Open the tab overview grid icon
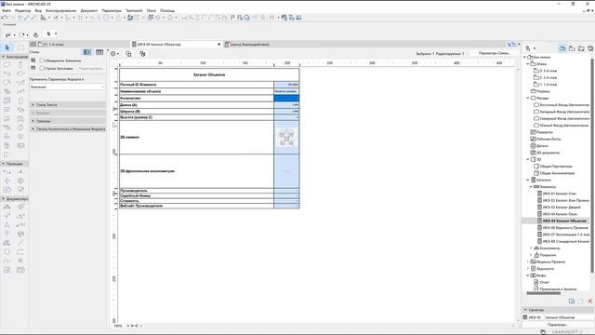595x335 pixels. coord(33,45)
